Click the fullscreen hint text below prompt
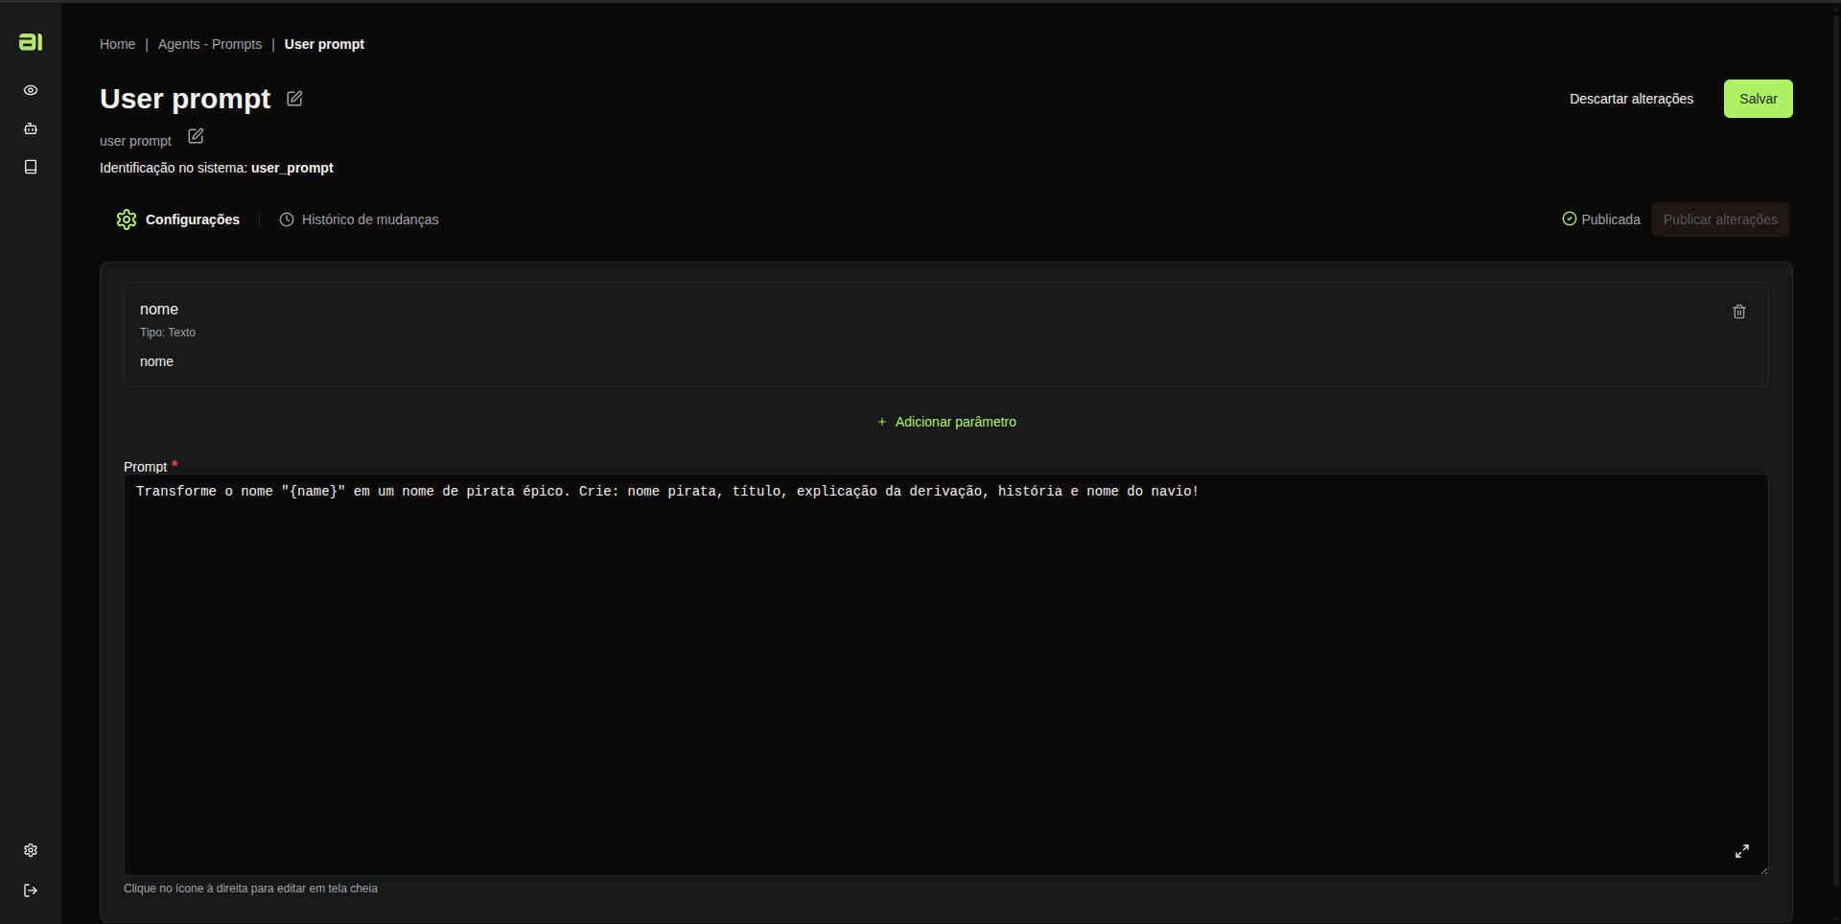The width and height of the screenshot is (1841, 924). click(250, 889)
